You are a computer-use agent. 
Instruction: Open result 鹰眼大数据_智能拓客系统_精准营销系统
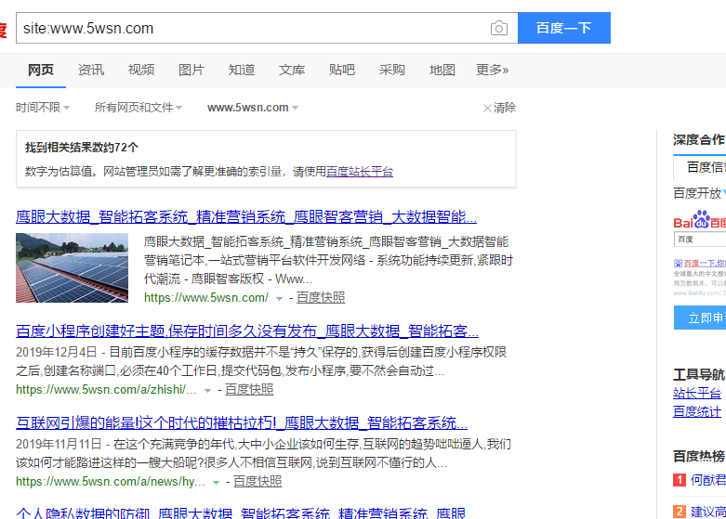(246, 216)
